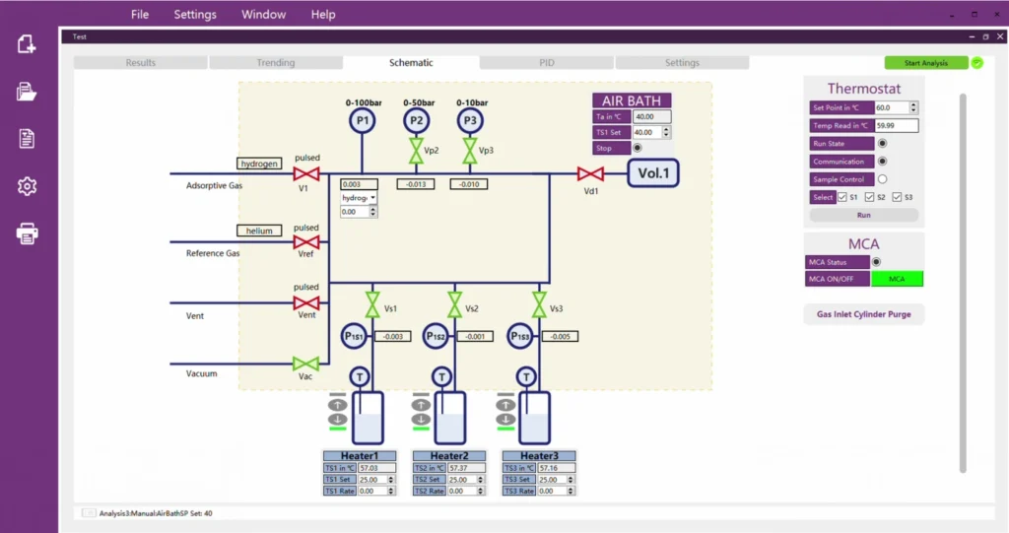Image resolution: width=1009 pixels, height=533 pixels.
Task: Adjust the TS2 Set spinner for Heater2
Action: pyautogui.click(x=482, y=480)
